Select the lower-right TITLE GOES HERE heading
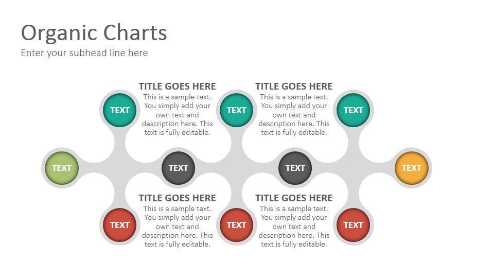The image size is (494, 278). [294, 198]
